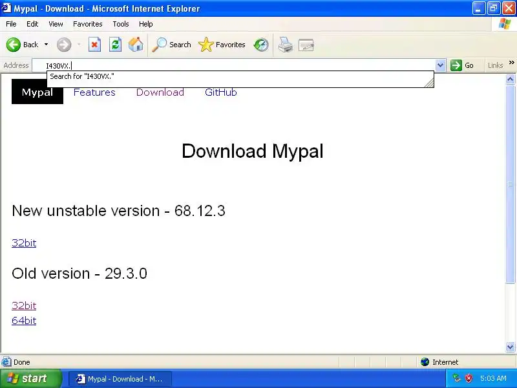Open the Edit menu
This screenshot has height=388, width=517.
point(32,24)
